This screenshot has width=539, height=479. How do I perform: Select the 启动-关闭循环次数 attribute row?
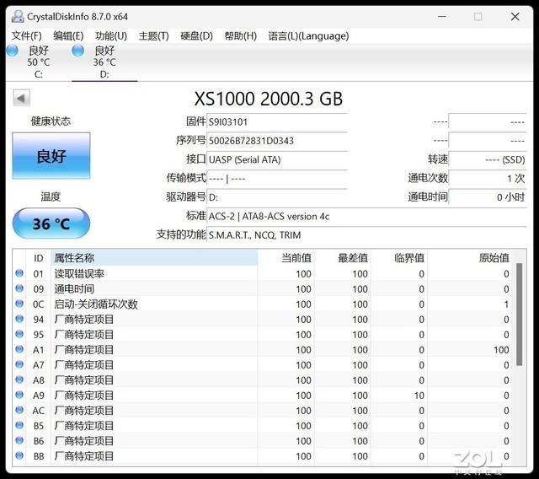point(262,304)
